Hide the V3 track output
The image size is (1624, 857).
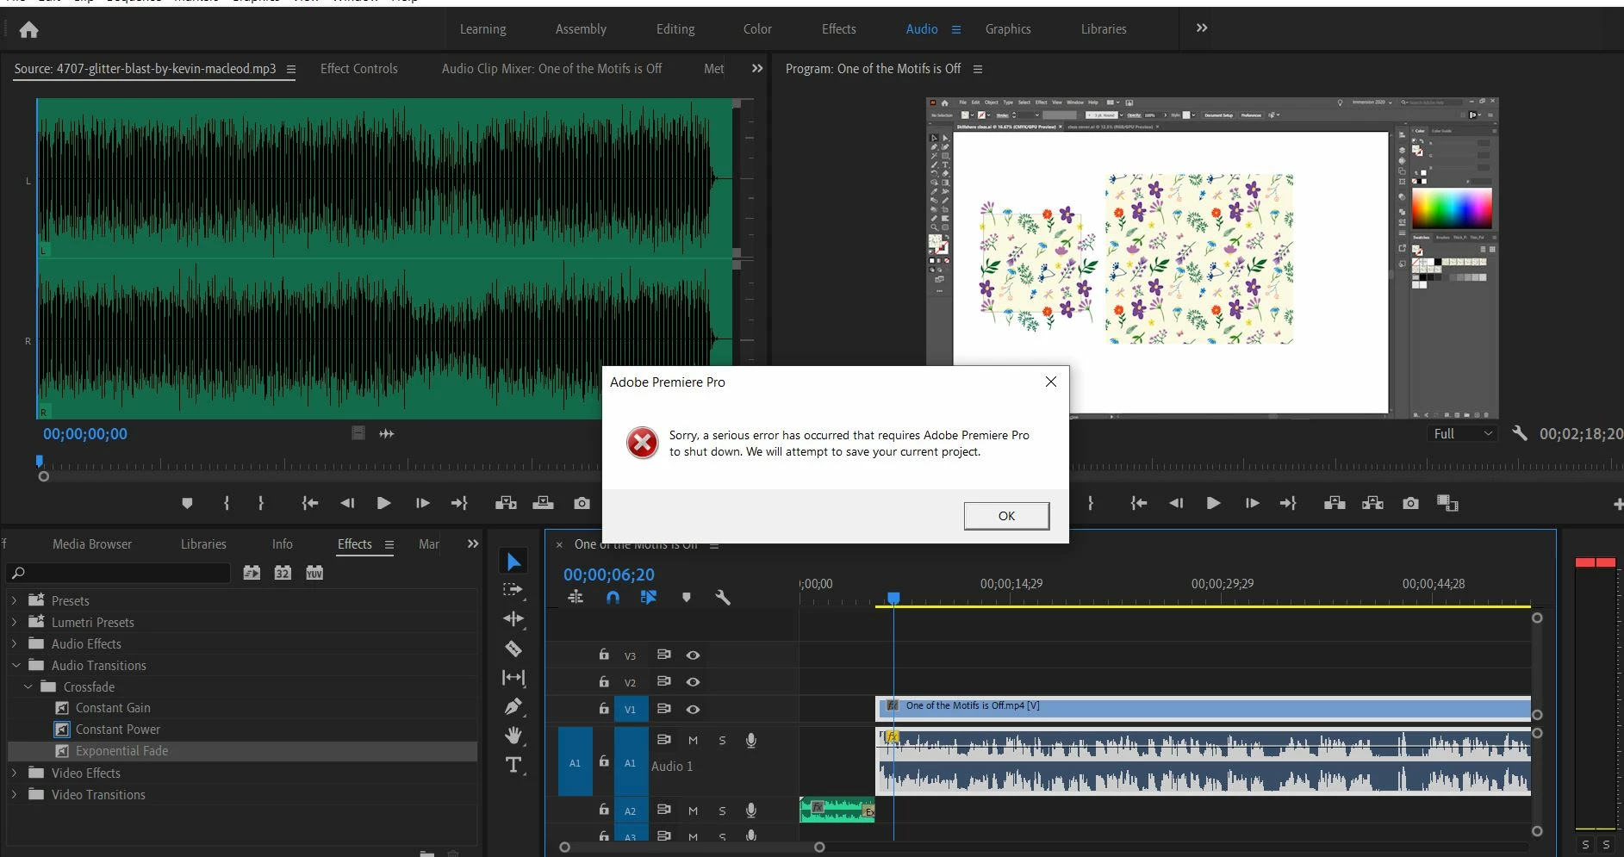[x=693, y=655]
